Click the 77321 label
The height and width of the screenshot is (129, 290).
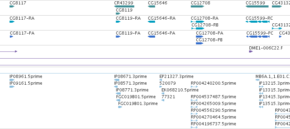168,97
